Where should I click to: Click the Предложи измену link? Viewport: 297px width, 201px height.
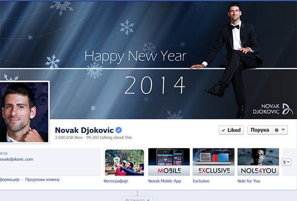tap(43, 179)
